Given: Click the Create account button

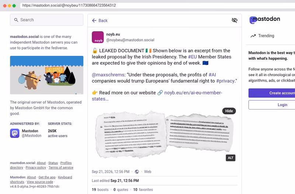Looking at the screenshot, I should tap(272, 93).
